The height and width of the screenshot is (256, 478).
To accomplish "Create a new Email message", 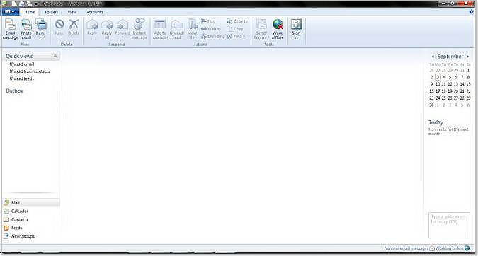I will pos(10,29).
